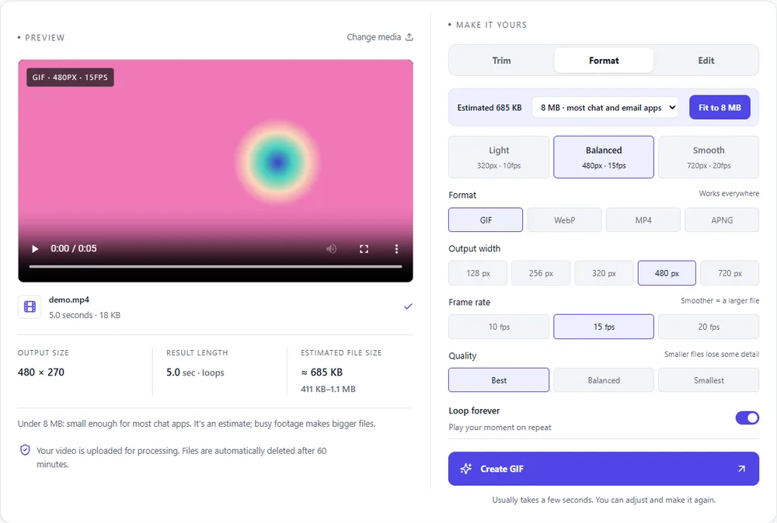
Task: Switch to the Trim tab
Action: [x=501, y=61]
